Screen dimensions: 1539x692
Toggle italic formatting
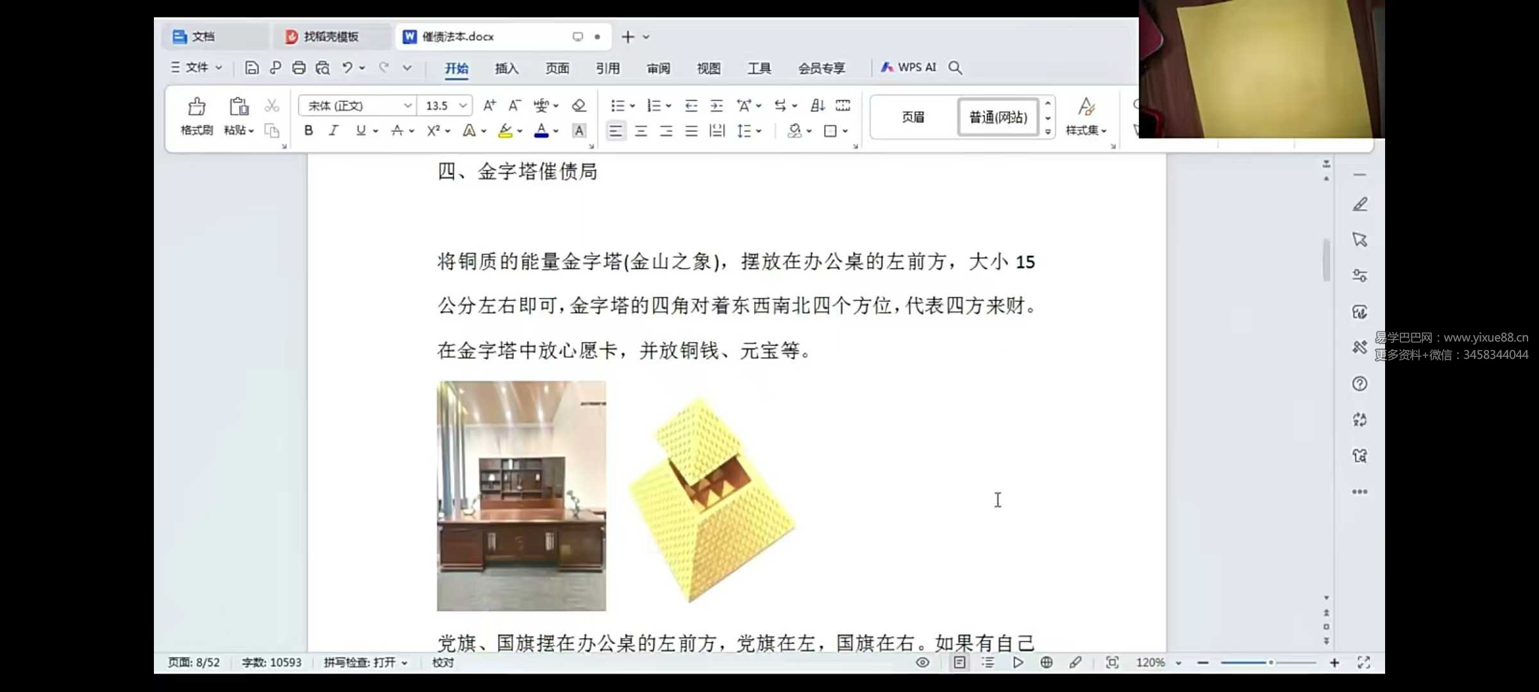(333, 131)
